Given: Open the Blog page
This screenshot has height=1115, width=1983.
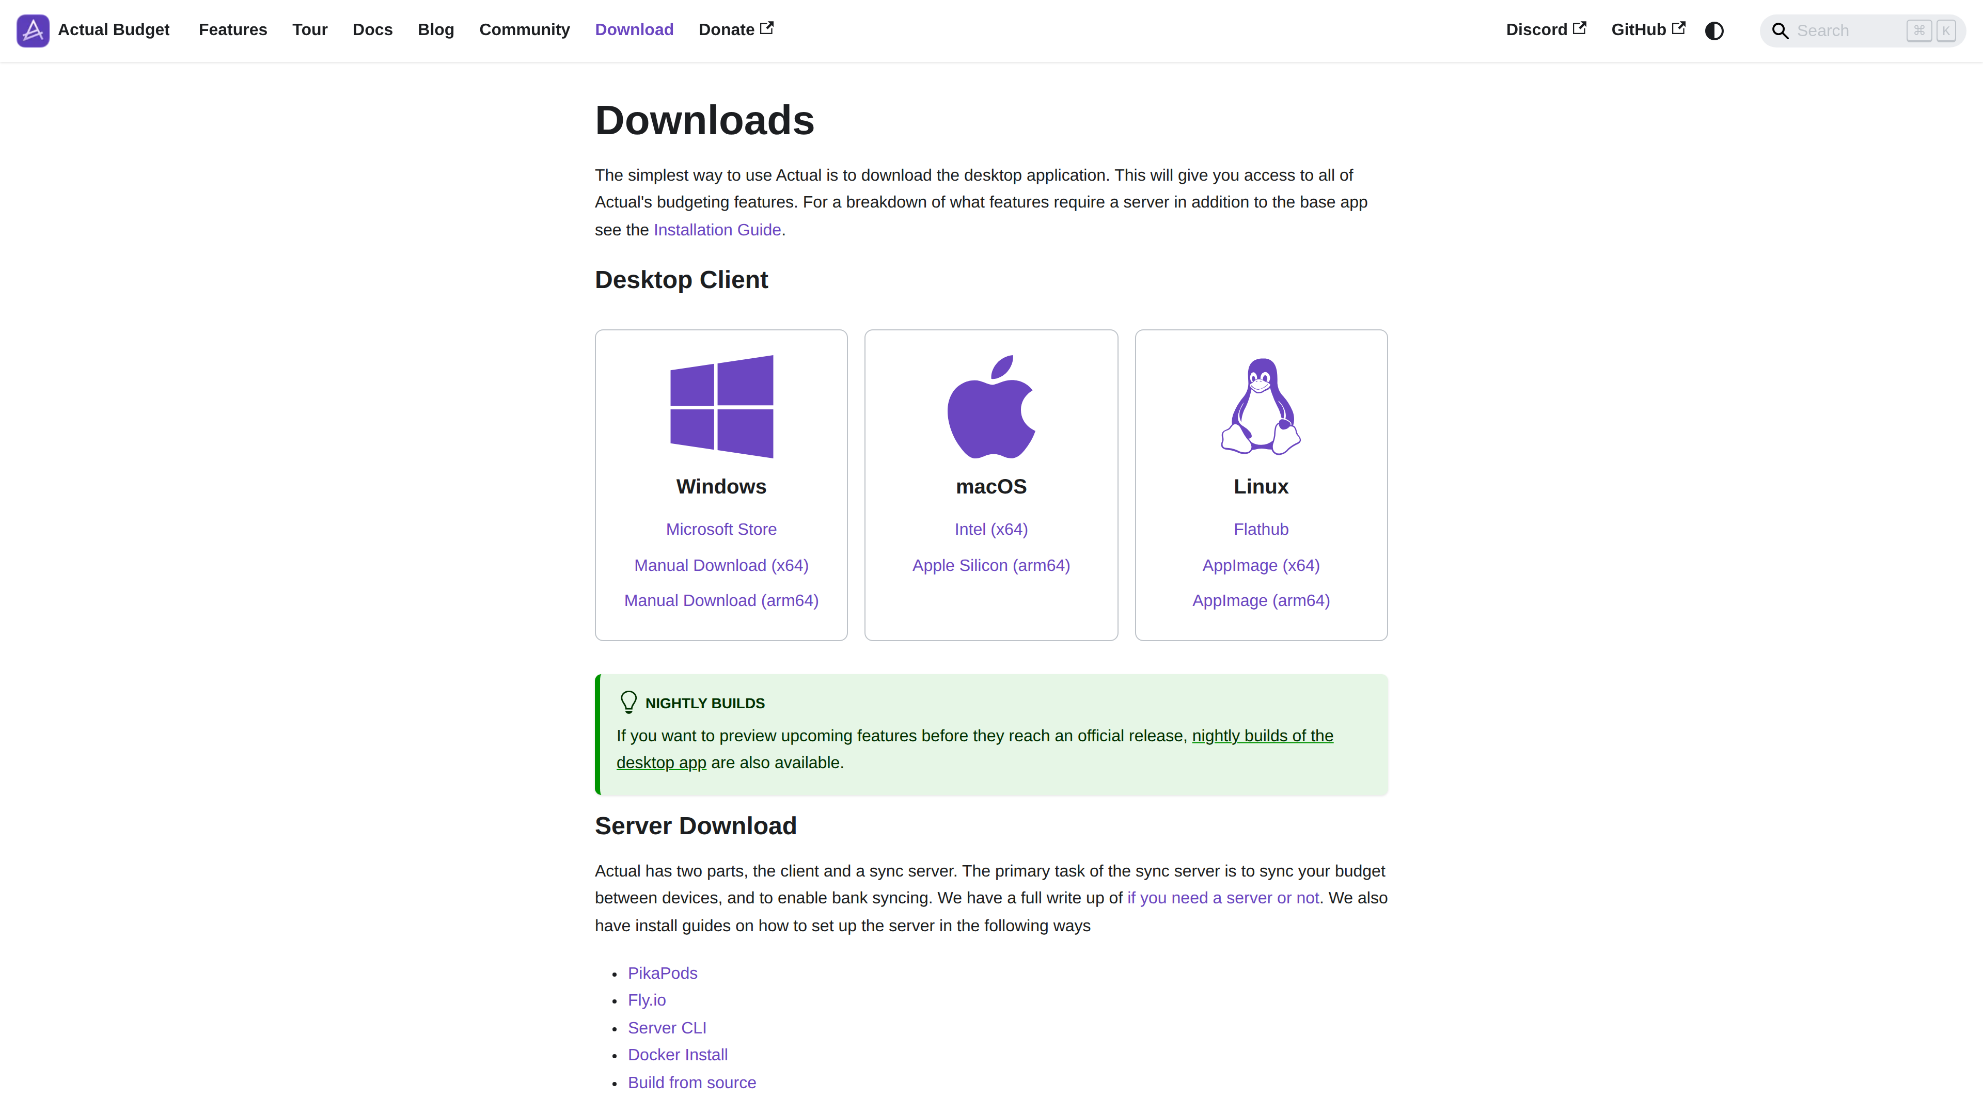Looking at the screenshot, I should click(x=436, y=29).
